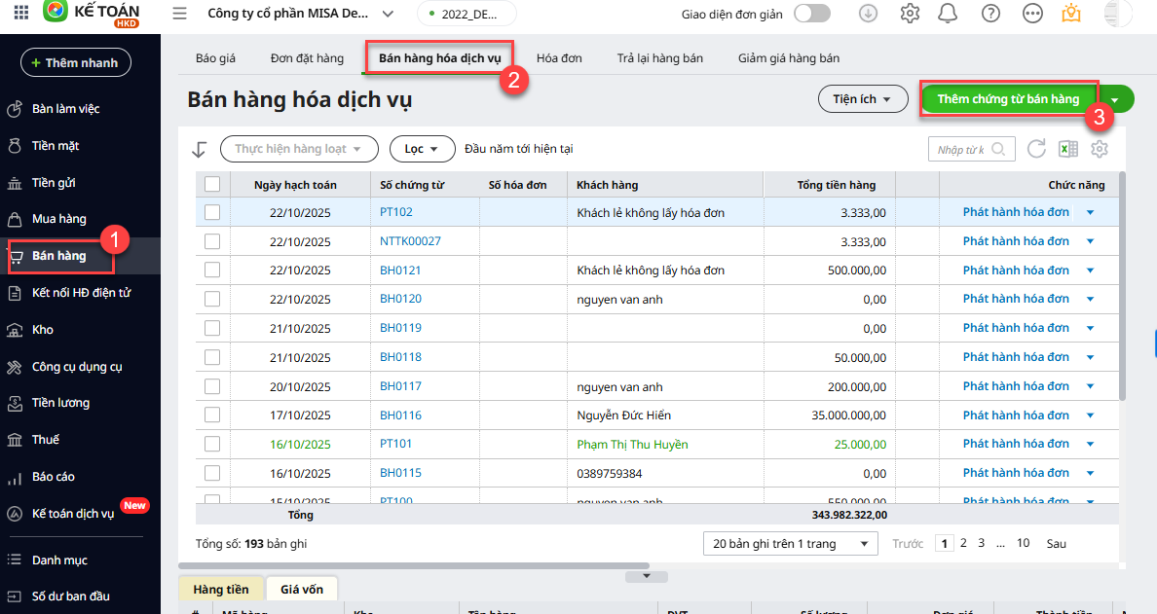Refresh the sales voucher list
This screenshot has width=1157, height=614.
(1037, 149)
